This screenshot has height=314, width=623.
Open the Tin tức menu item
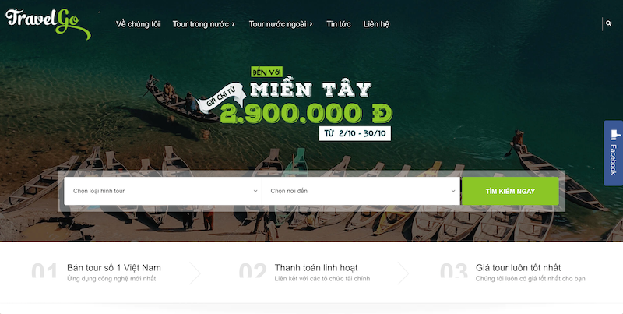click(339, 24)
